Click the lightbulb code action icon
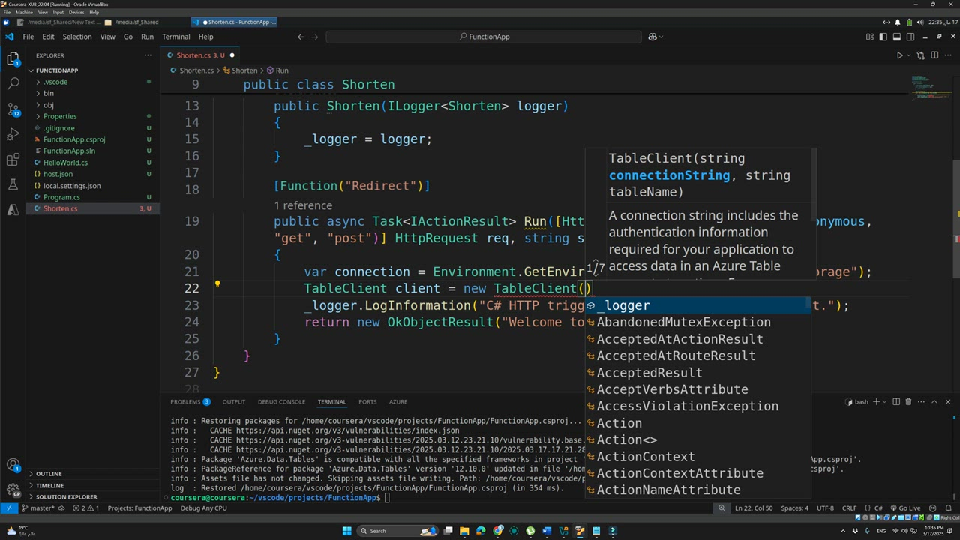The image size is (960, 540). tap(217, 284)
